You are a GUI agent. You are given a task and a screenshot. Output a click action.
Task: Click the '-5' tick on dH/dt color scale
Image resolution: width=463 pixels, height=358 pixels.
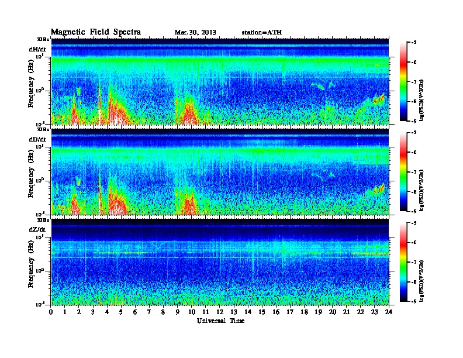[414, 43]
